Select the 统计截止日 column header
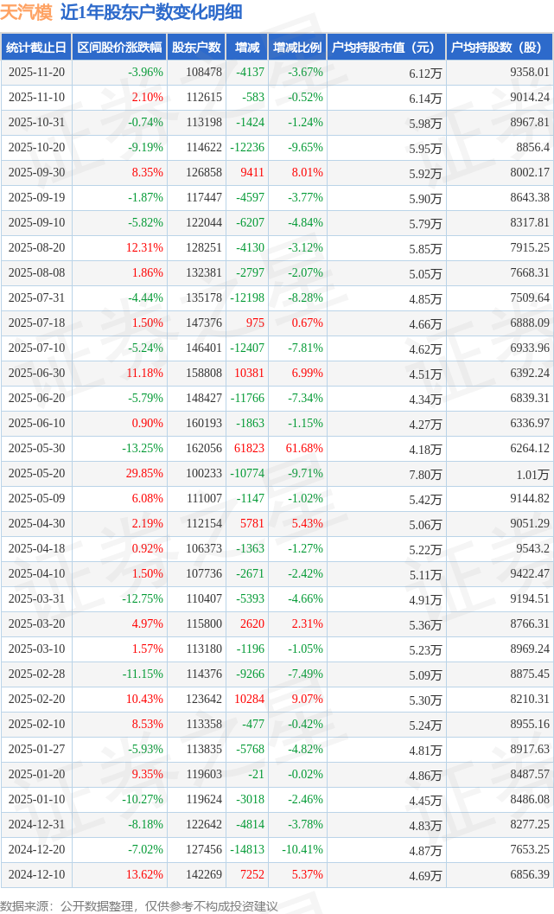The image size is (554, 914). (35, 48)
